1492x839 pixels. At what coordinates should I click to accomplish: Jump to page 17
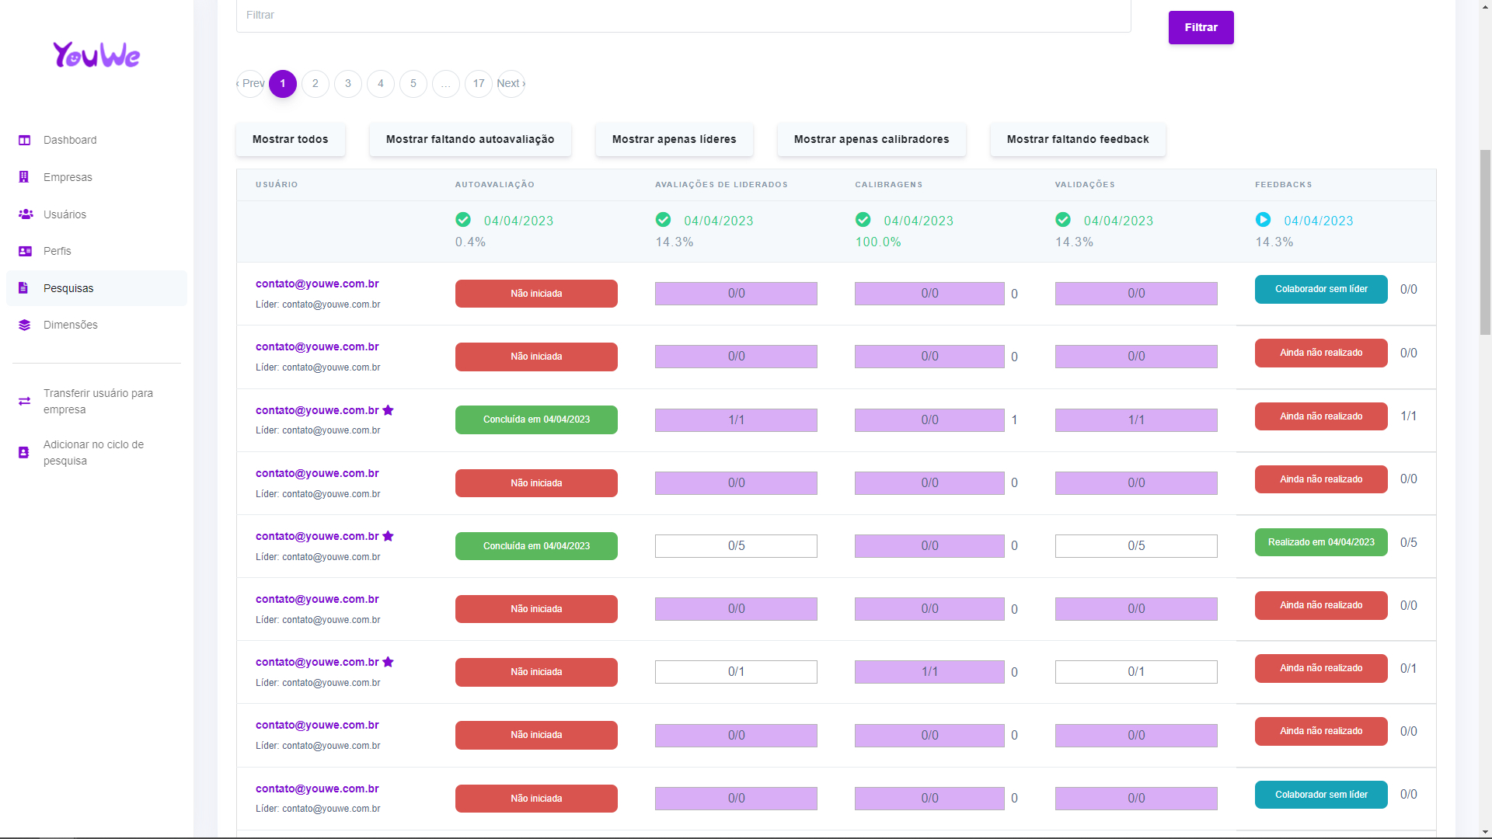pos(479,83)
